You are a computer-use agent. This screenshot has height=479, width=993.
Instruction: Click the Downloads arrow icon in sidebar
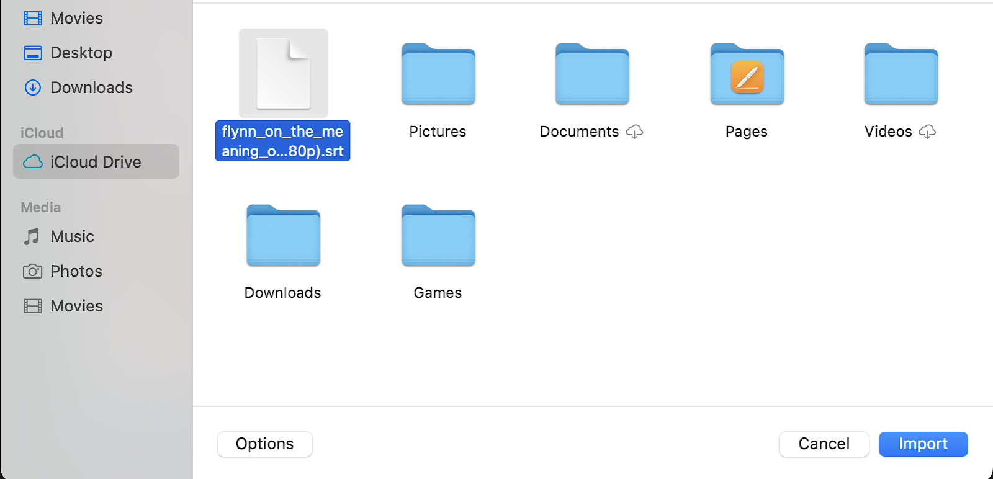33,87
